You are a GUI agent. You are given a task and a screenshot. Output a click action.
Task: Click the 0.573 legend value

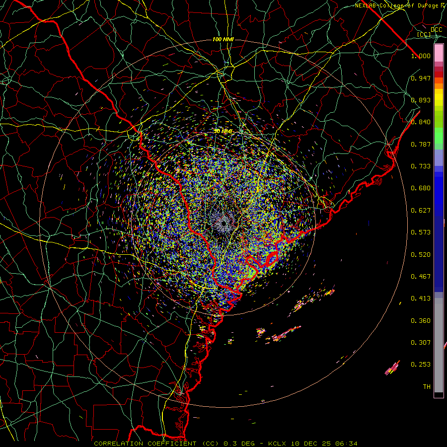click(421, 232)
